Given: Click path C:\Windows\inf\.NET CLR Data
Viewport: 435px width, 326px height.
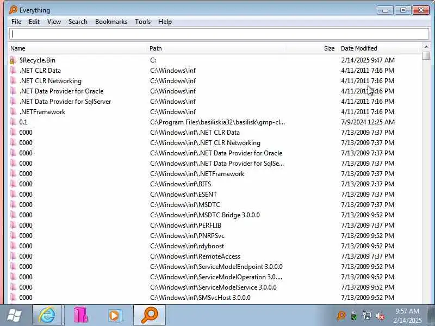Looking at the screenshot, I should (195, 133).
